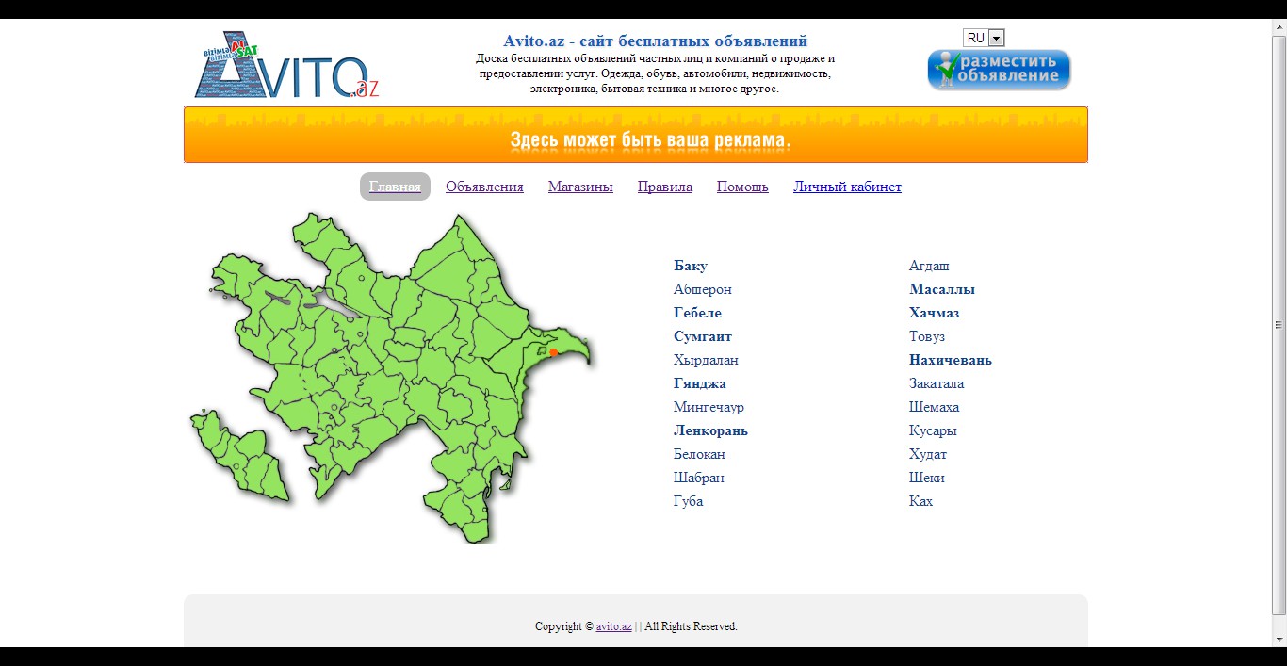Click the Разместить объявление button
Viewport: 1287px width, 666px height.
click(x=999, y=70)
